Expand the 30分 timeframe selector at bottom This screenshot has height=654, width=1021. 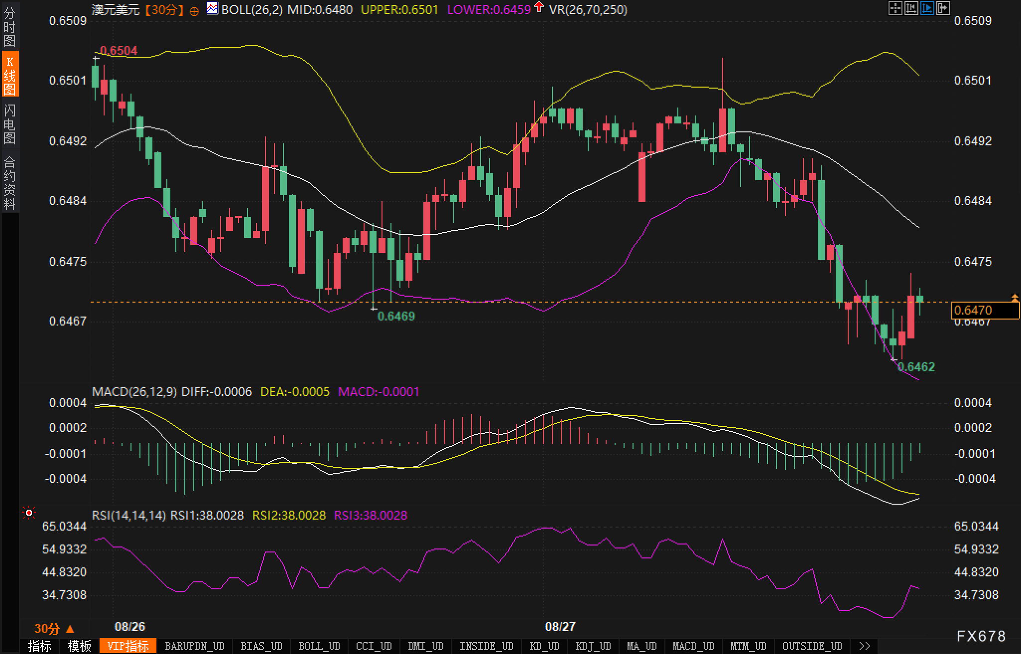click(54, 629)
